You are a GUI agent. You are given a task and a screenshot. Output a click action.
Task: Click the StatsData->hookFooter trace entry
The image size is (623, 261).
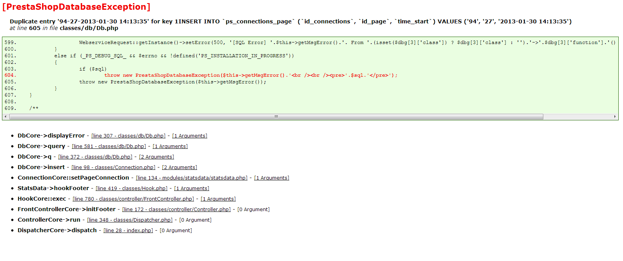[53, 188]
